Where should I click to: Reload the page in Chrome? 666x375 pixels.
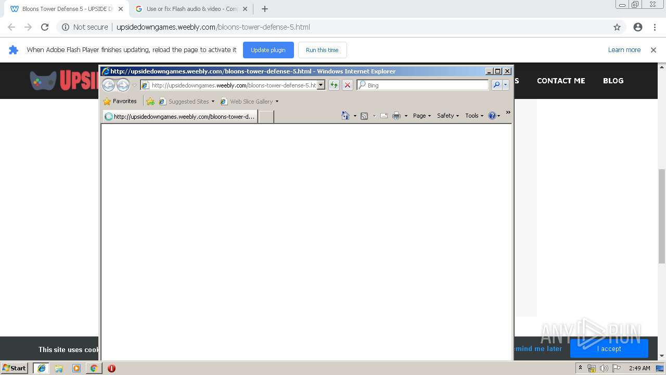pos(45,27)
